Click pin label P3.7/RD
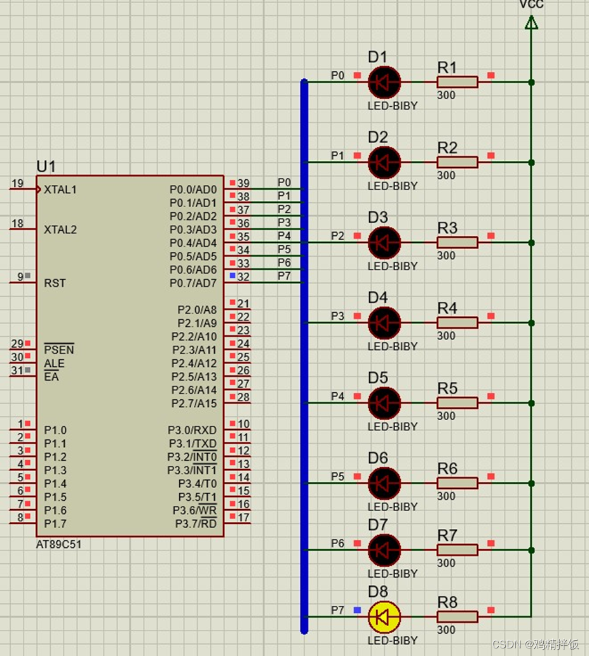Image resolution: width=589 pixels, height=656 pixels. [x=196, y=524]
